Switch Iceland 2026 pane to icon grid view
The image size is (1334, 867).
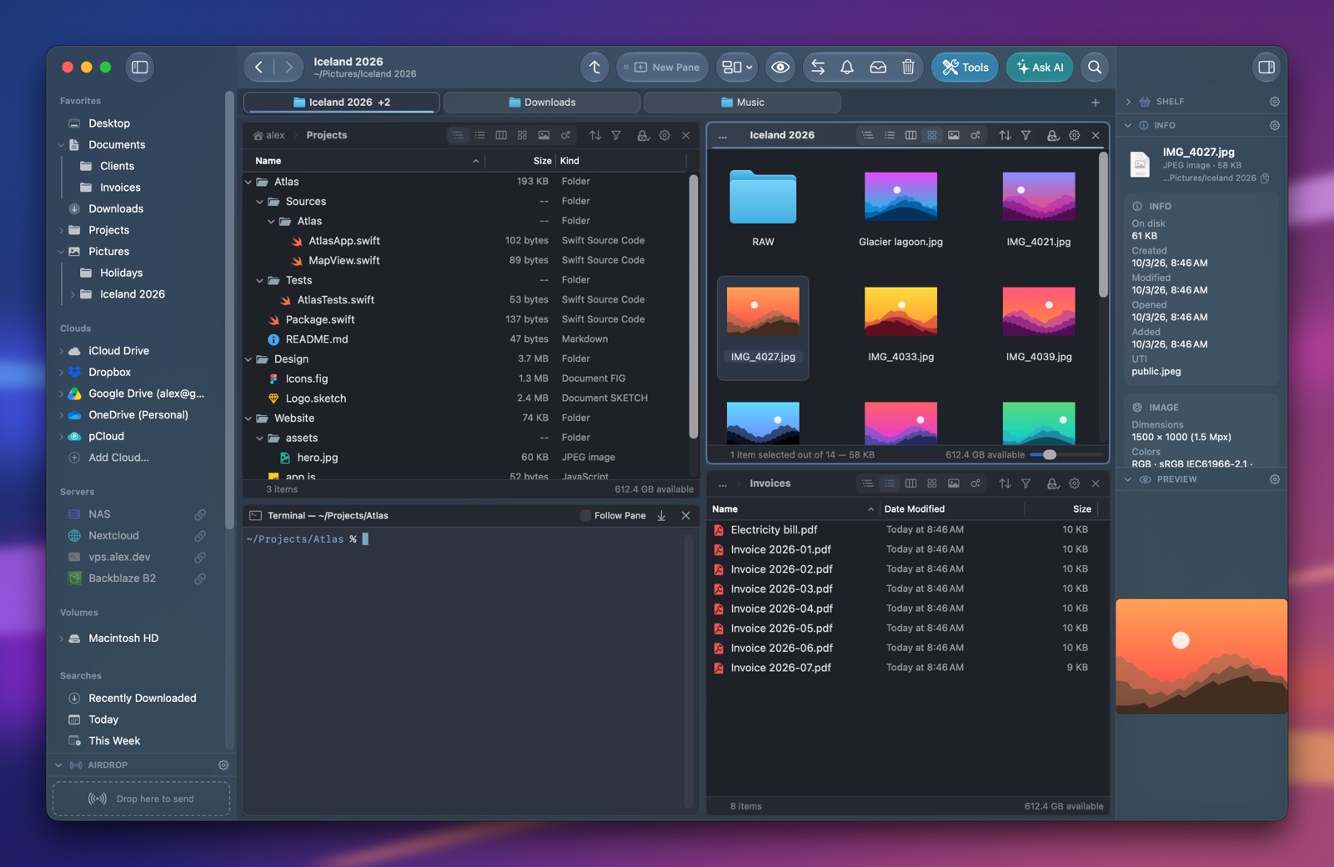932,135
